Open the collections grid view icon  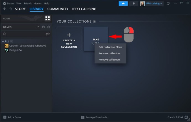click(48, 18)
